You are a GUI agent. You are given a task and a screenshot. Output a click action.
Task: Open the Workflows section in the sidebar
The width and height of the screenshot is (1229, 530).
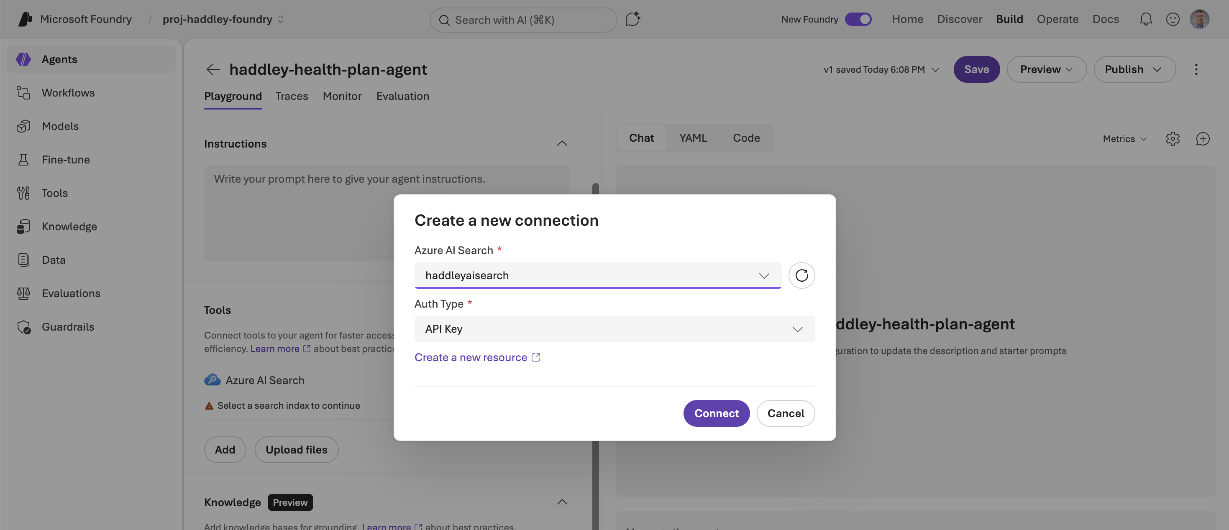tap(67, 92)
